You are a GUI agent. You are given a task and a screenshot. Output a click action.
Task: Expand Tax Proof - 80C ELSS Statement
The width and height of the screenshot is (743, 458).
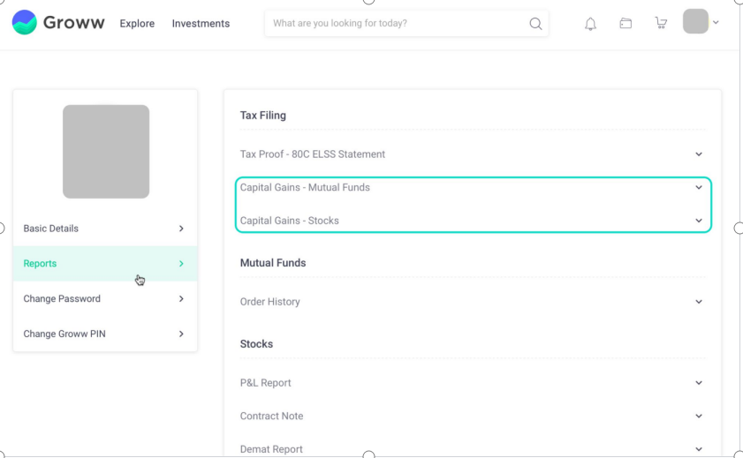[473, 154]
